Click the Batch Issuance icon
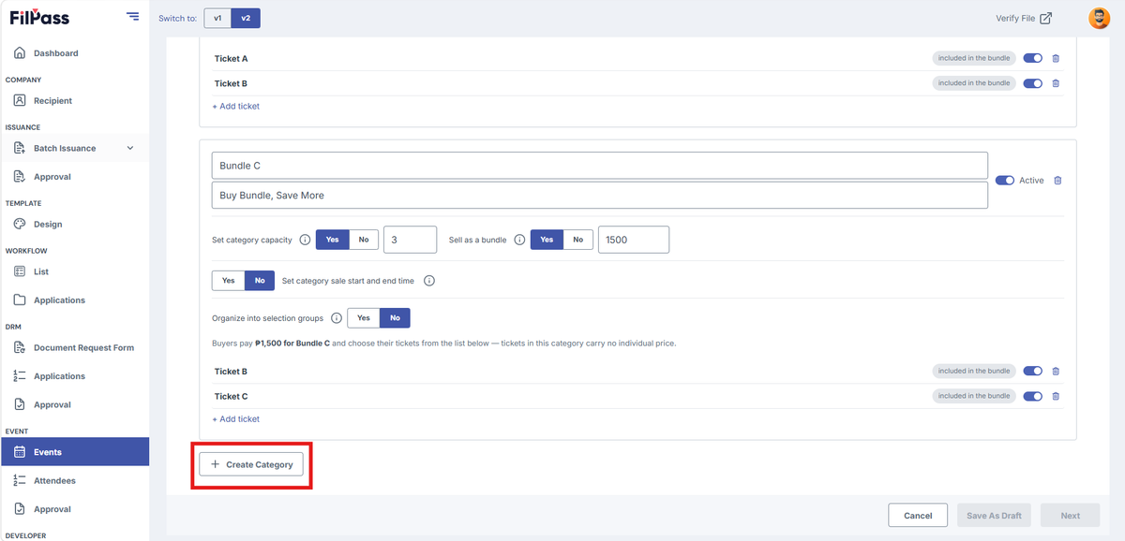Image resolution: width=1125 pixels, height=541 pixels. (x=20, y=148)
